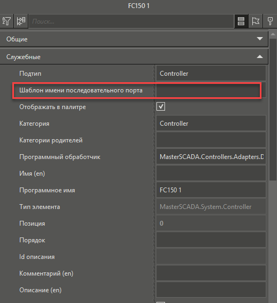277x303 pixels.
Task: Click the Позиция label
Action: pyautogui.click(x=32, y=223)
